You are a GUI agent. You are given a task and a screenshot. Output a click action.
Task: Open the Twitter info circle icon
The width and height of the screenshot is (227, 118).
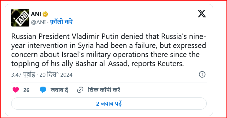point(202,75)
